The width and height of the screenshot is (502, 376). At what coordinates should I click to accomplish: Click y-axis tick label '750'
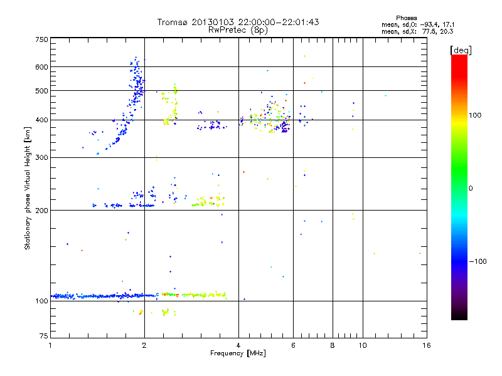pyautogui.click(x=41, y=39)
